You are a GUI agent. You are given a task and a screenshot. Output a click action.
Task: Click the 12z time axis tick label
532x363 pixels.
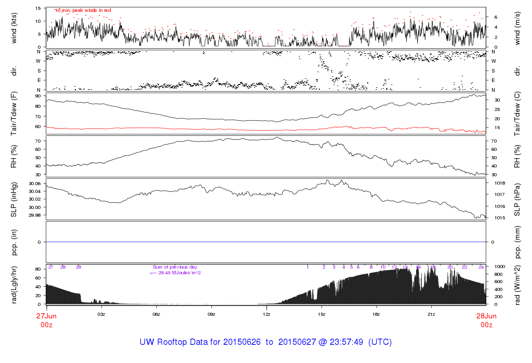click(x=267, y=314)
